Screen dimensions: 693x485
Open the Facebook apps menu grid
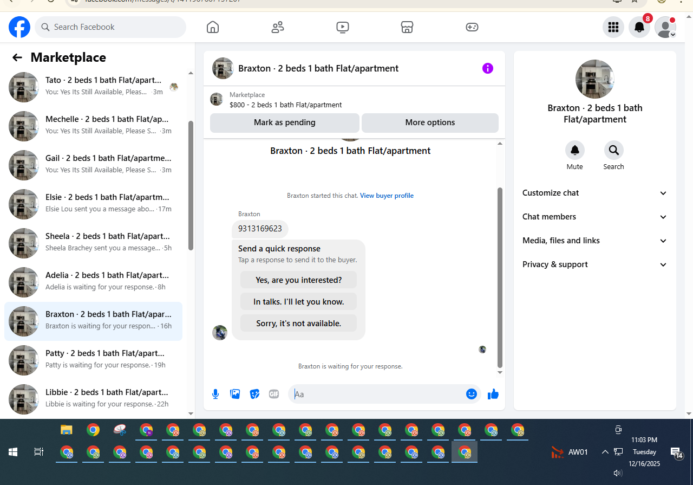coord(613,27)
